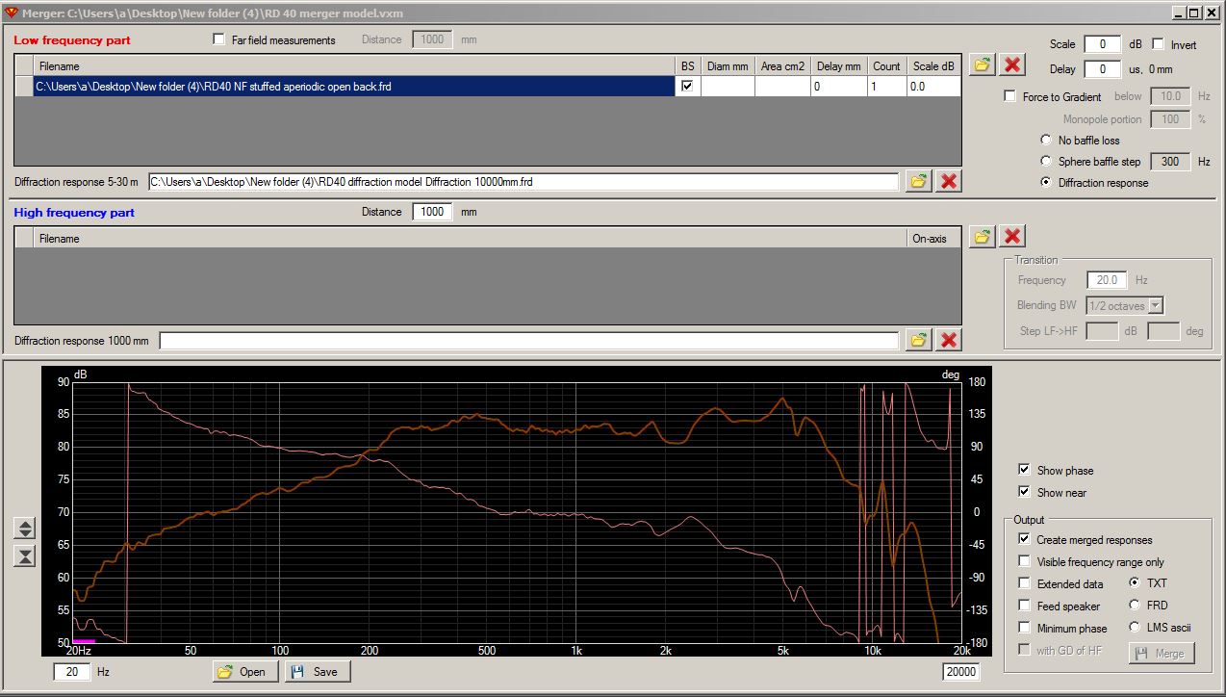Browse for diffraction response 1000 mm file
Image resolution: width=1226 pixels, height=697 pixels.
pos(918,340)
